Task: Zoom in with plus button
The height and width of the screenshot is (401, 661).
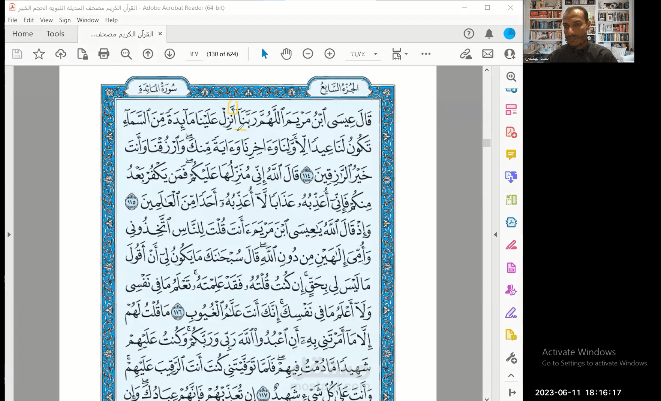Action: click(x=330, y=54)
